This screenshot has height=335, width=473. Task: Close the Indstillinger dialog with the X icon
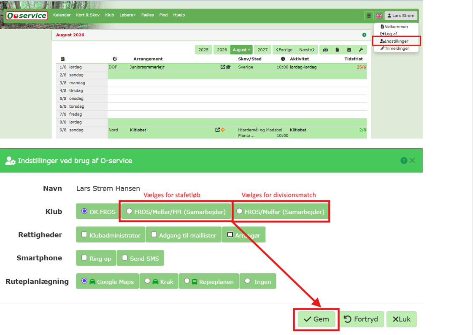point(412,161)
